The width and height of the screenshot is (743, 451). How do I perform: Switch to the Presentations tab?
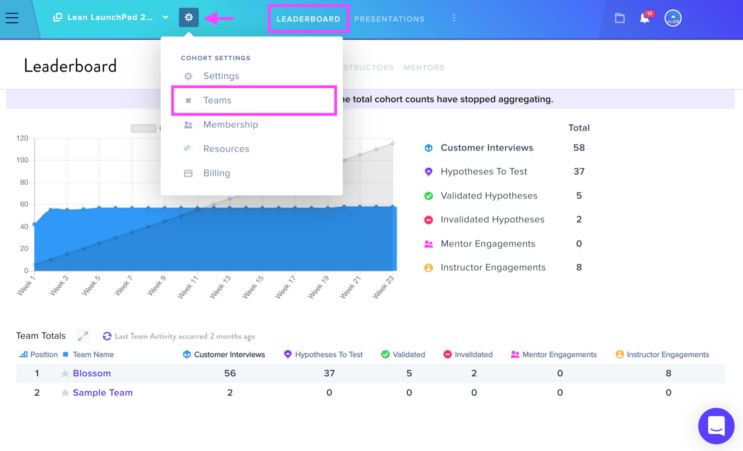389,19
